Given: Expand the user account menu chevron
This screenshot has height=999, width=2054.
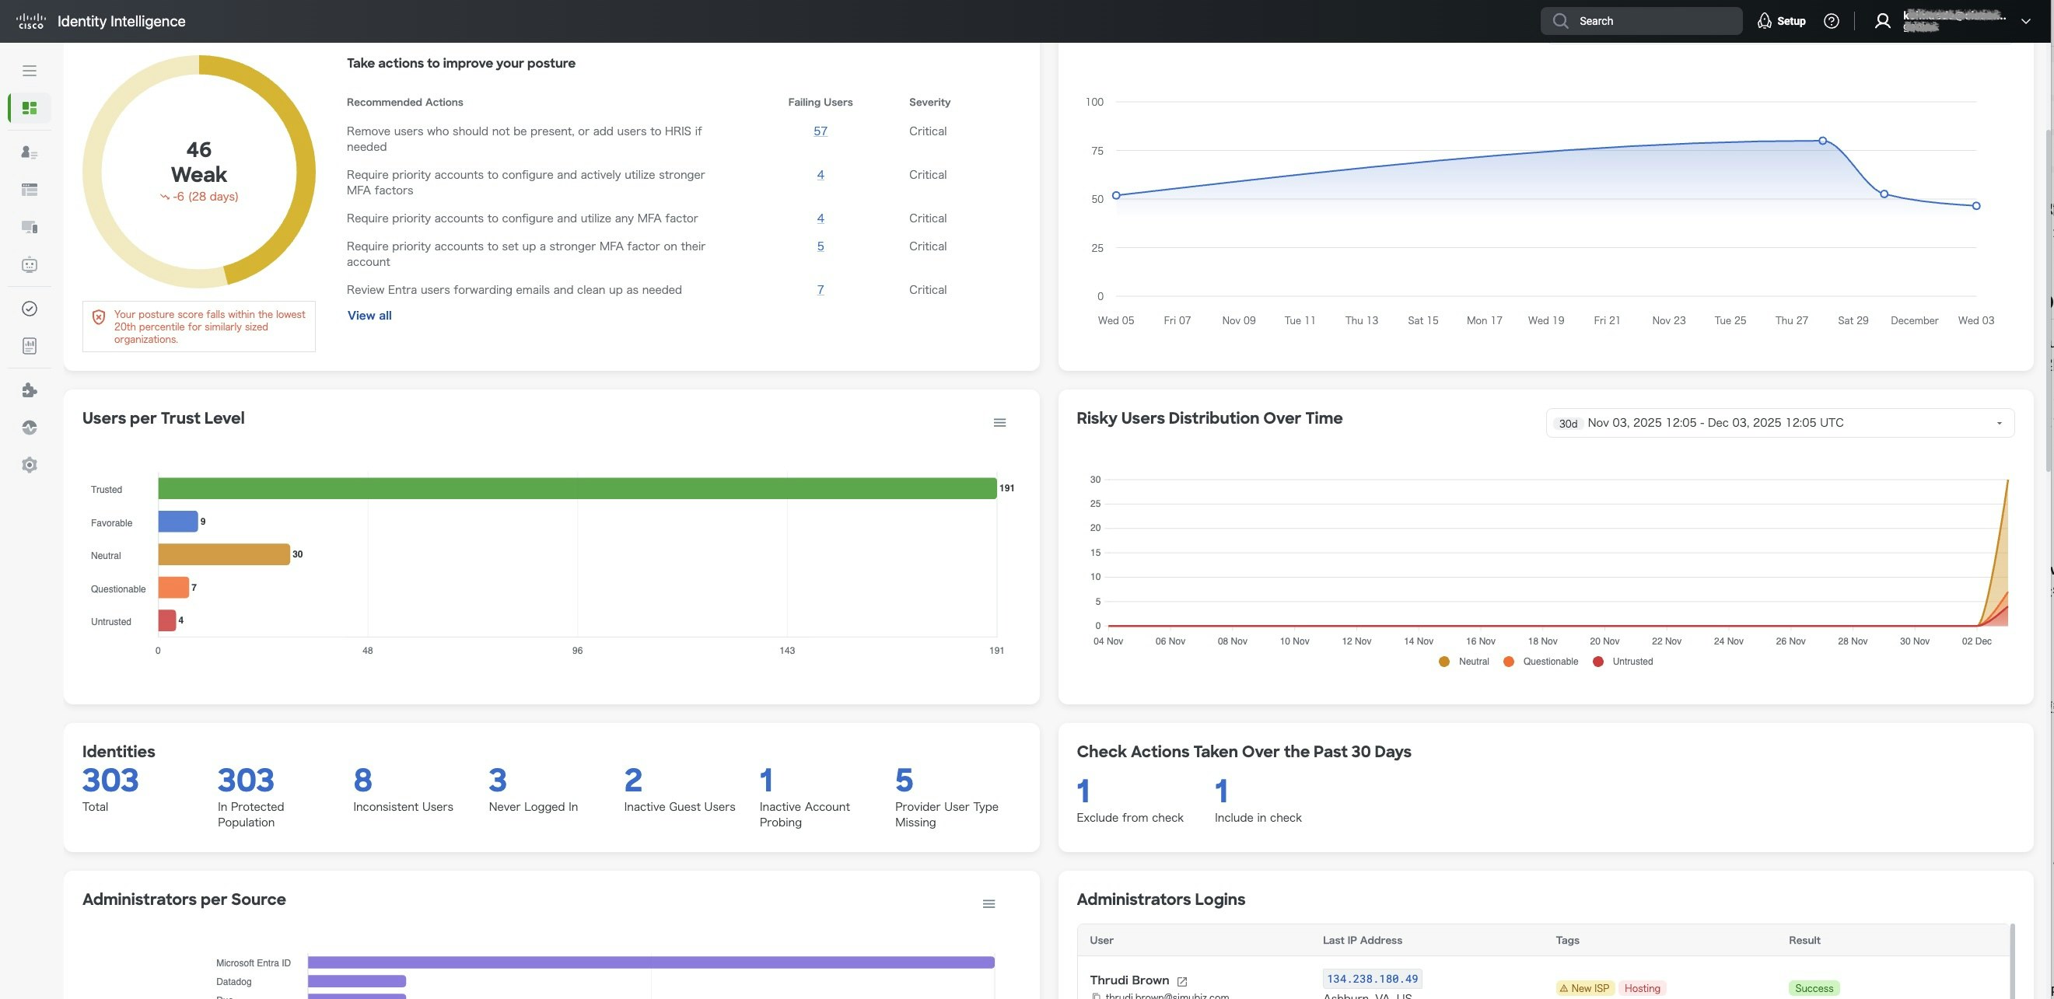Looking at the screenshot, I should (2025, 22).
